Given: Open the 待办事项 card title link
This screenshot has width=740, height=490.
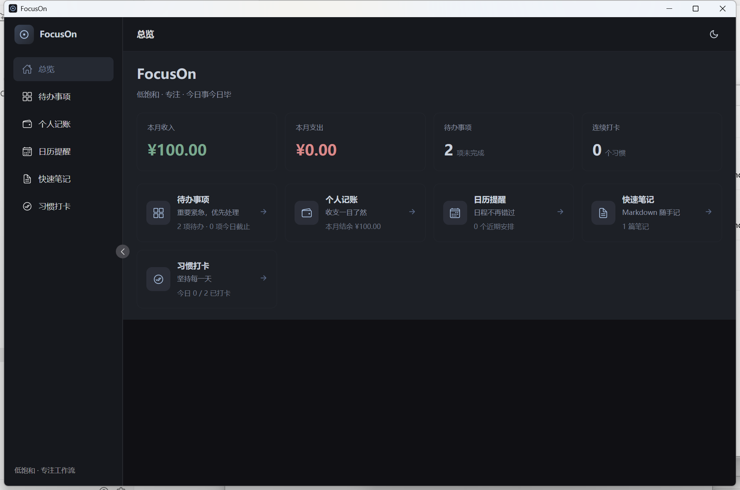Looking at the screenshot, I should click(x=193, y=200).
